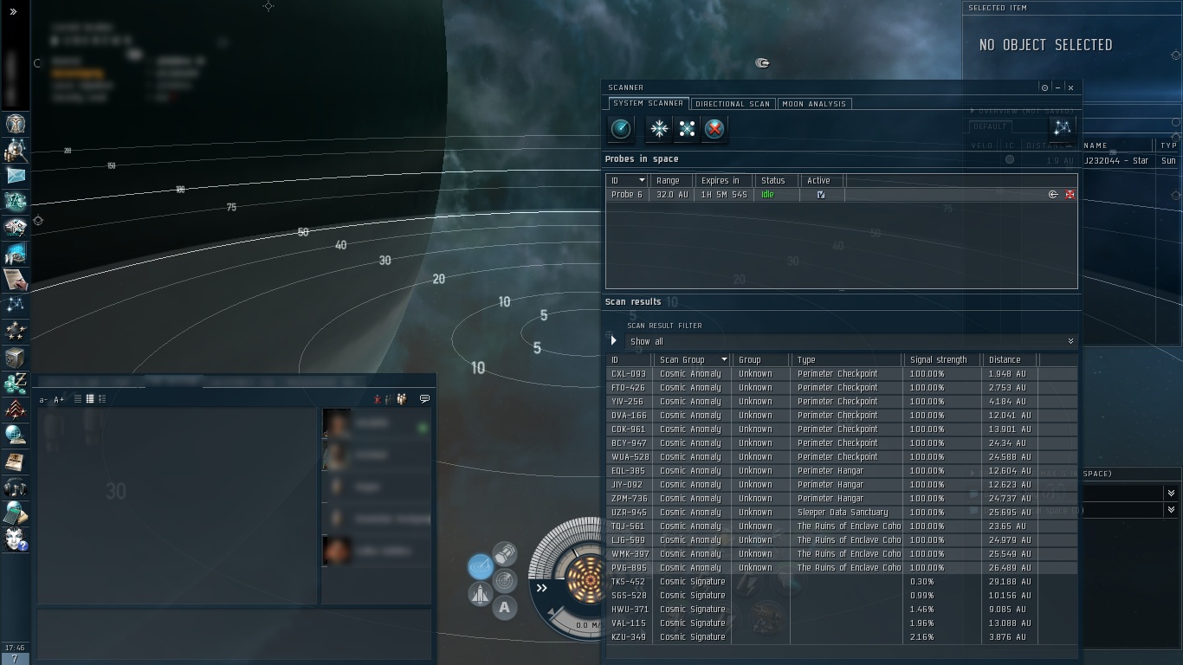Open the red chevrons Militia icon
Viewport: 1183px width, 665px height.
pos(15,409)
